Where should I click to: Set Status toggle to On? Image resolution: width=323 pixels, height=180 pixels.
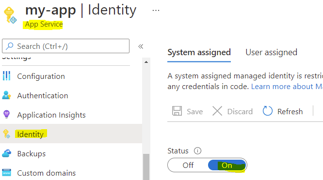pos(227,165)
